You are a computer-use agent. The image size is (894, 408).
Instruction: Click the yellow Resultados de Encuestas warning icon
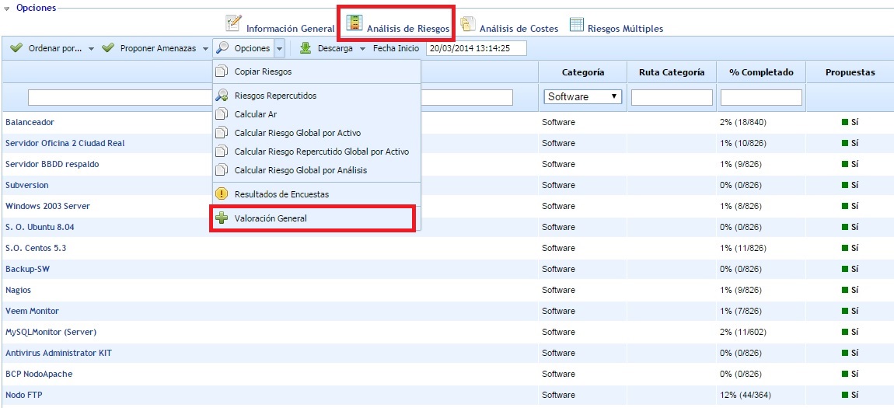tap(222, 194)
